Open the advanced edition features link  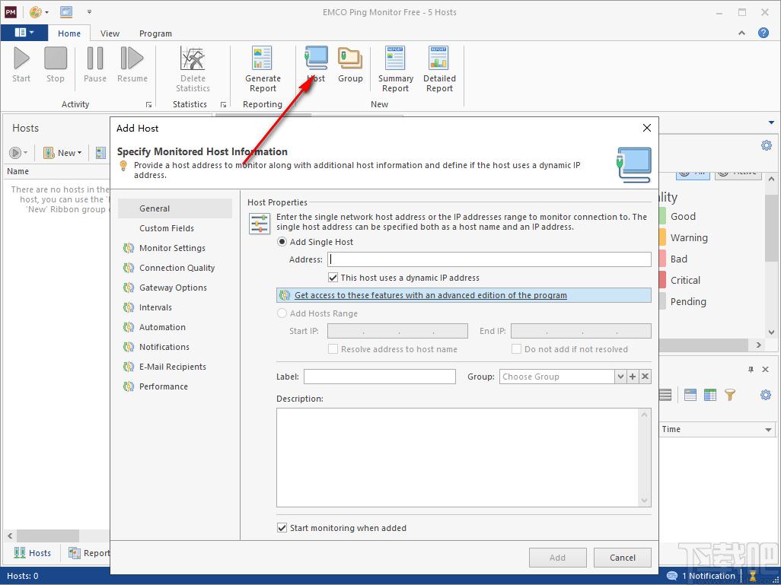(430, 295)
